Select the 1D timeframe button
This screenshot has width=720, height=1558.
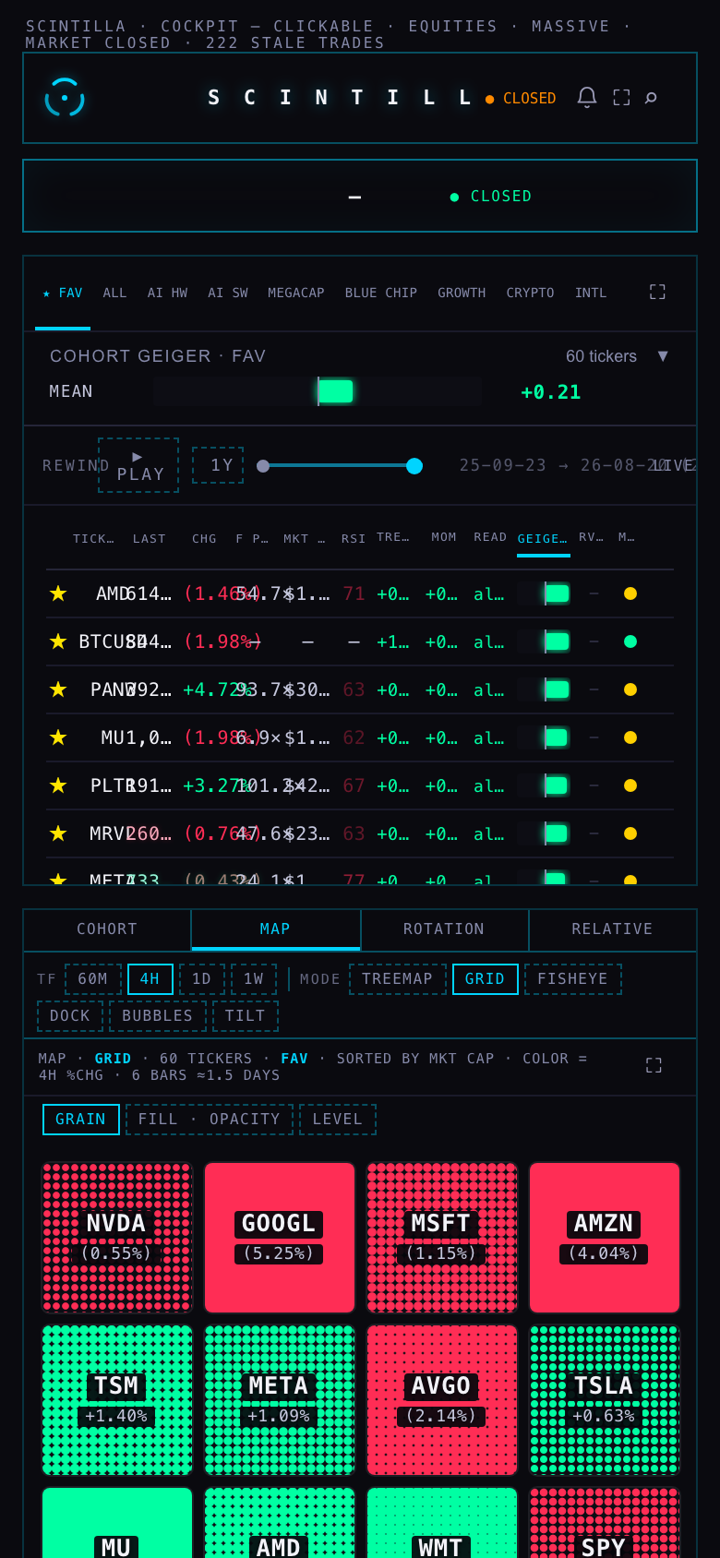[202, 979]
